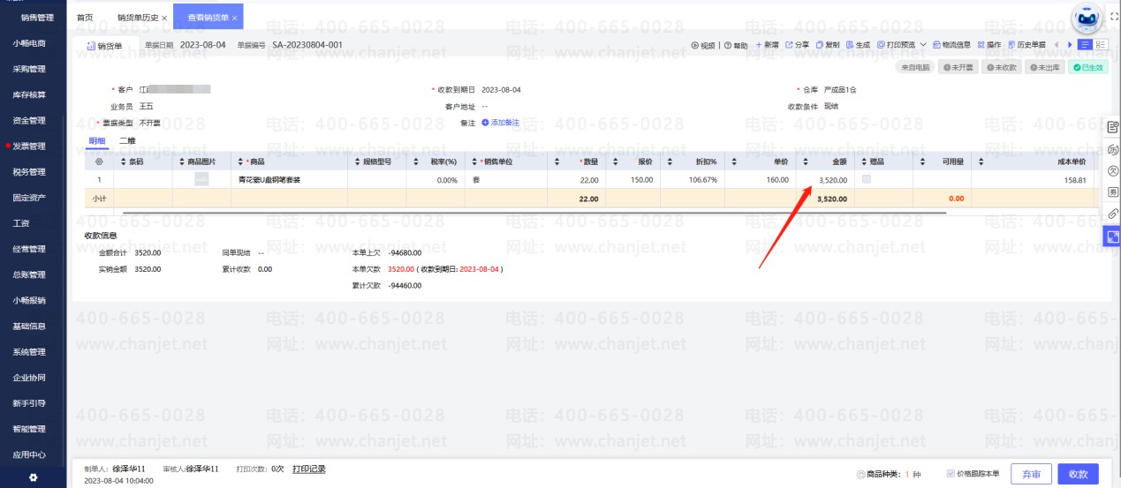This screenshot has width=1121, height=488.
Task: Click the 新增 add-new toolbar icon
Action: 759,45
